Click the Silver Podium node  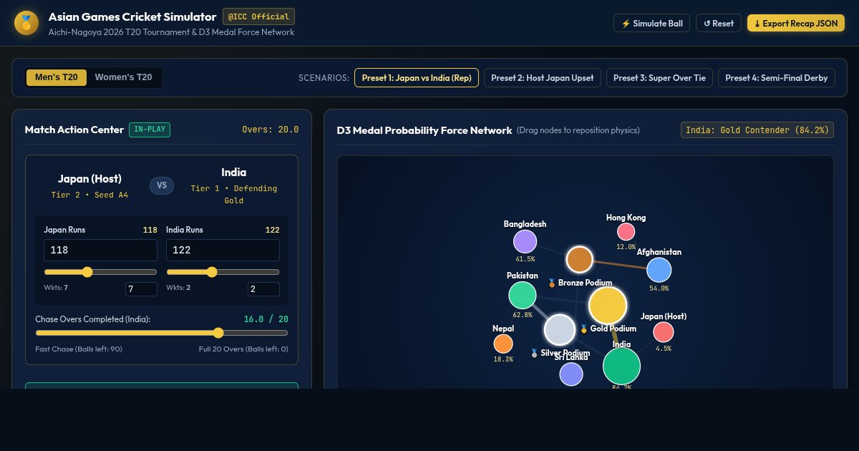coord(560,330)
